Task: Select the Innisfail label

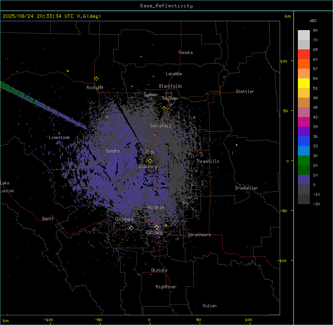Action: [160, 126]
